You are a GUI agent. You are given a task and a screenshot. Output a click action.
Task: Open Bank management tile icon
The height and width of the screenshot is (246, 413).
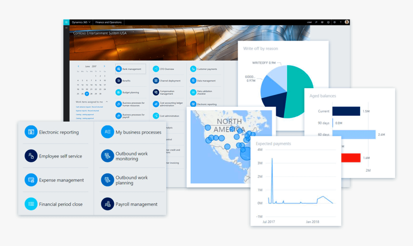tap(119, 69)
